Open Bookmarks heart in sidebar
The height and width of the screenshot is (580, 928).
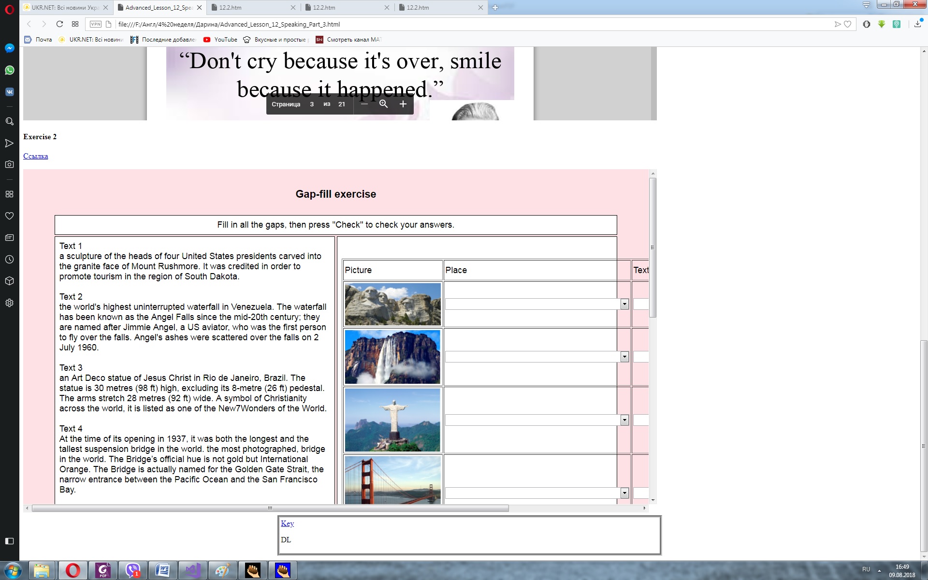tap(9, 216)
